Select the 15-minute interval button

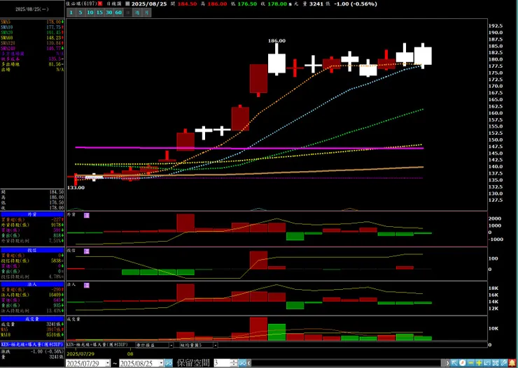click(x=99, y=13)
